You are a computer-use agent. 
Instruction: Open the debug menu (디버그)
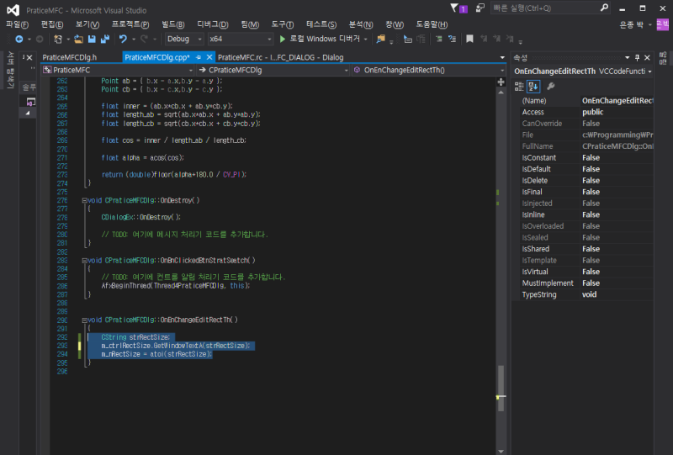point(213,24)
